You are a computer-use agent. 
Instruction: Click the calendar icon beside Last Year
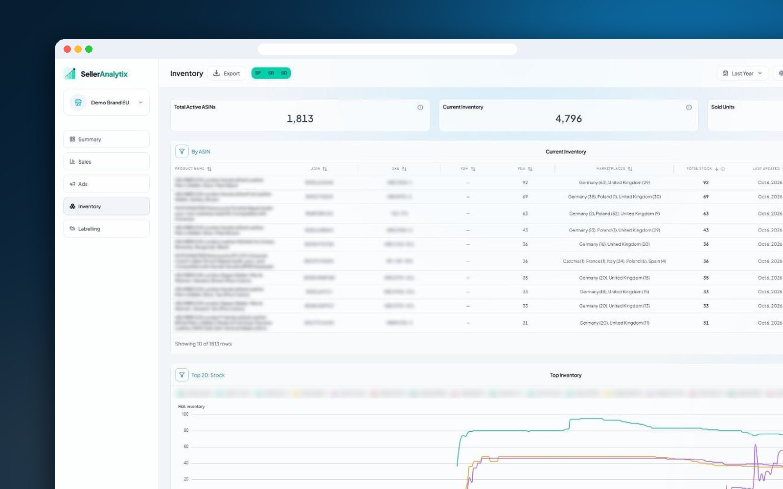(725, 73)
